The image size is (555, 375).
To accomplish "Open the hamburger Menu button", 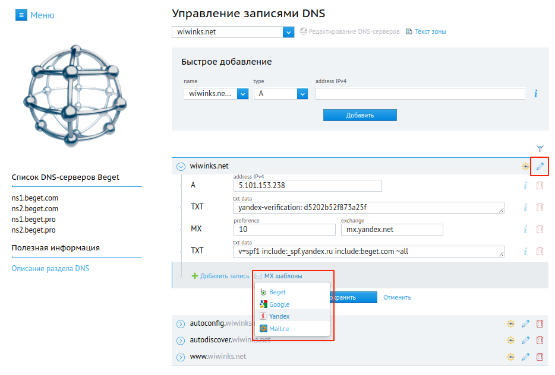I will pos(22,15).
